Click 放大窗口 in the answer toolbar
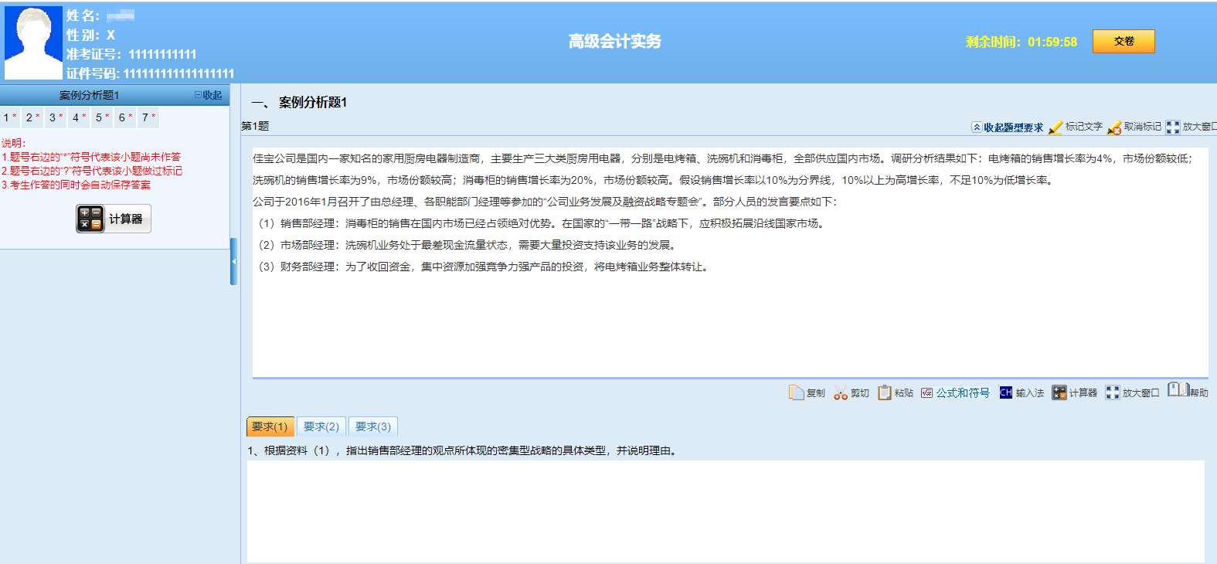This screenshot has width=1217, height=564. coord(1133,392)
